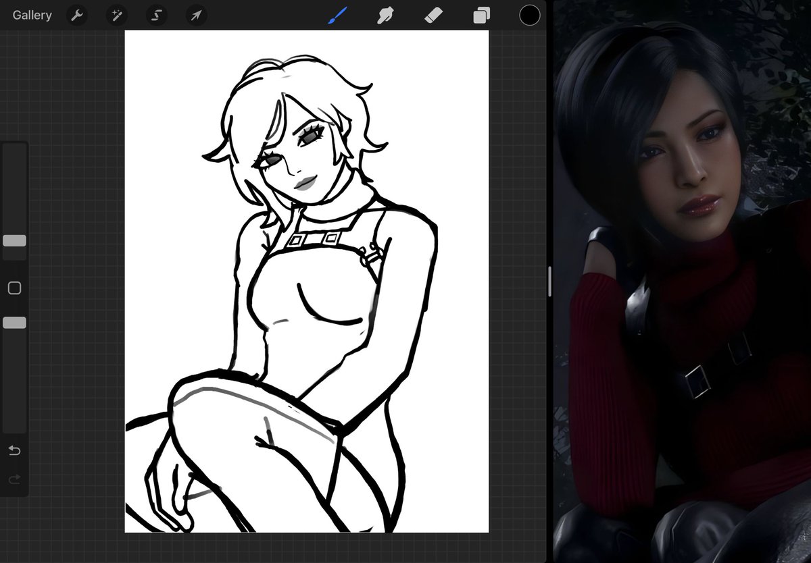Select the Smudge finger tool
Viewport: 811px width, 563px height.
click(385, 15)
